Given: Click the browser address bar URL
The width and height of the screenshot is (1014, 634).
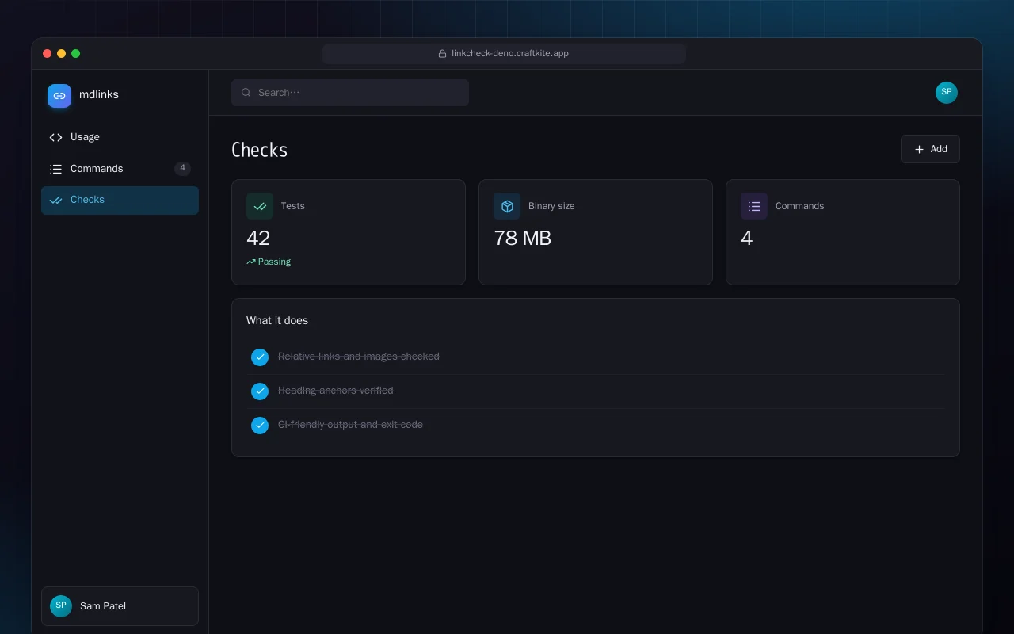Looking at the screenshot, I should point(504,54).
